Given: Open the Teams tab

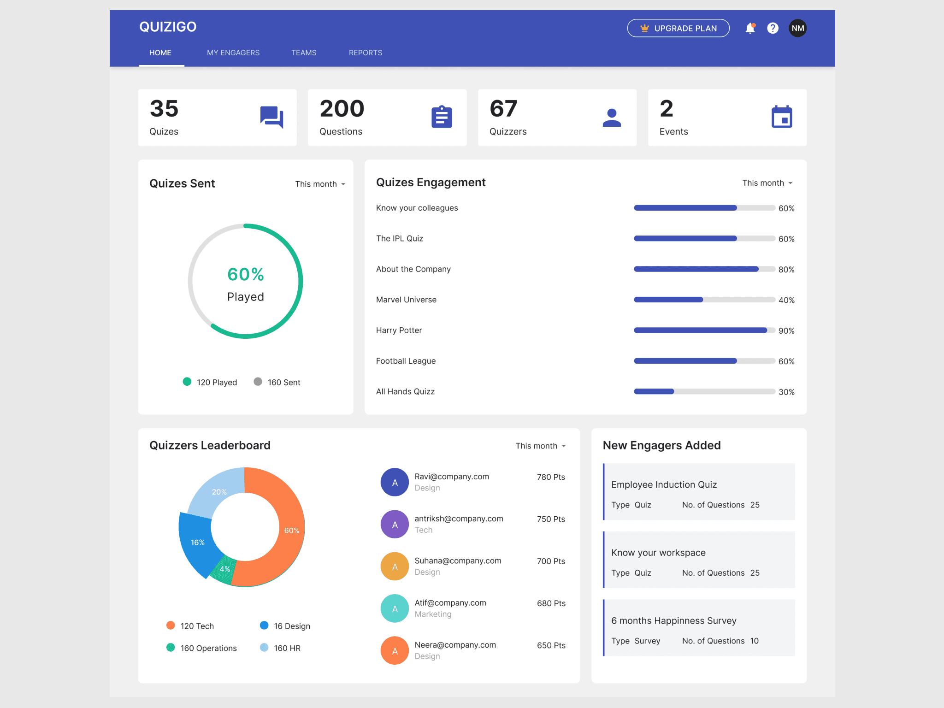Looking at the screenshot, I should pos(304,53).
